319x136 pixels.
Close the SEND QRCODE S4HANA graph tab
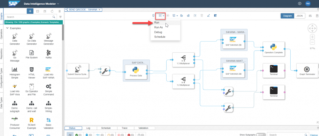(x=99, y=10)
